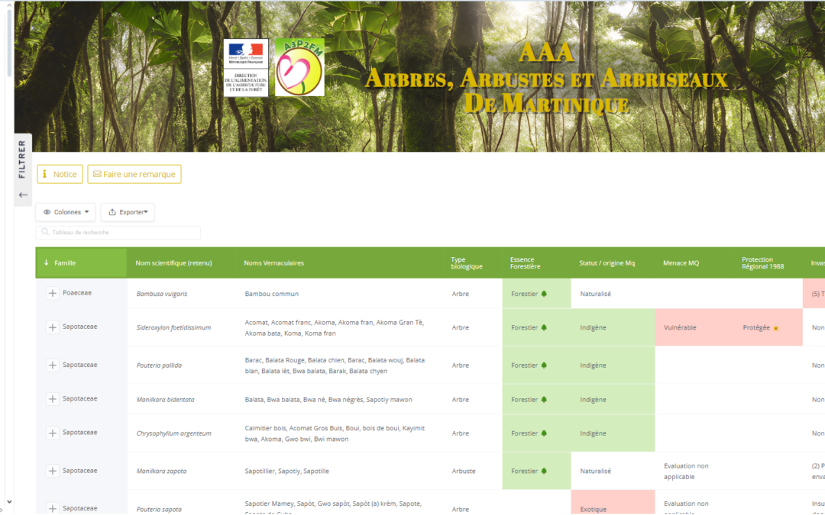Sort by Nom scientifique (retenu) header
This screenshot has height=515, width=825.
(x=173, y=262)
